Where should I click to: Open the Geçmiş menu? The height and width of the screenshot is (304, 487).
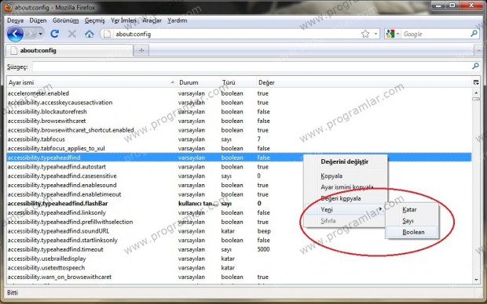(94, 20)
